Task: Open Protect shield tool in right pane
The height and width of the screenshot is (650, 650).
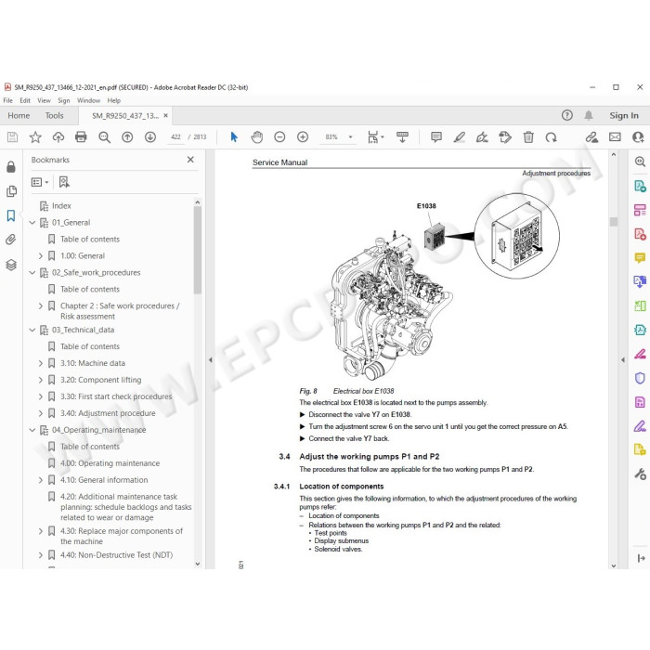Action: (x=640, y=378)
